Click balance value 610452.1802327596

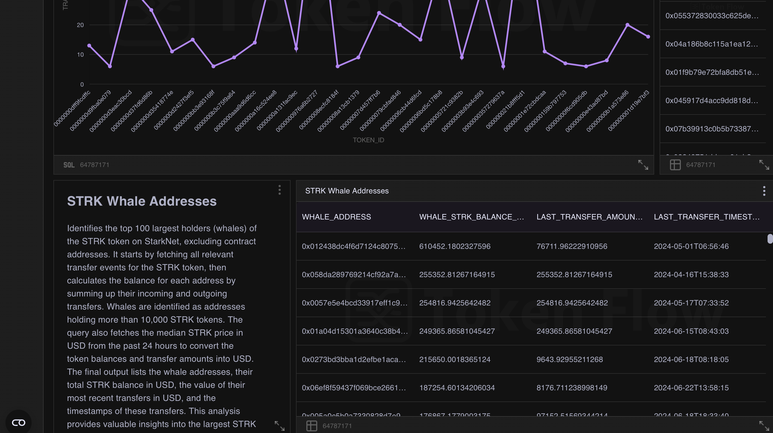point(455,246)
